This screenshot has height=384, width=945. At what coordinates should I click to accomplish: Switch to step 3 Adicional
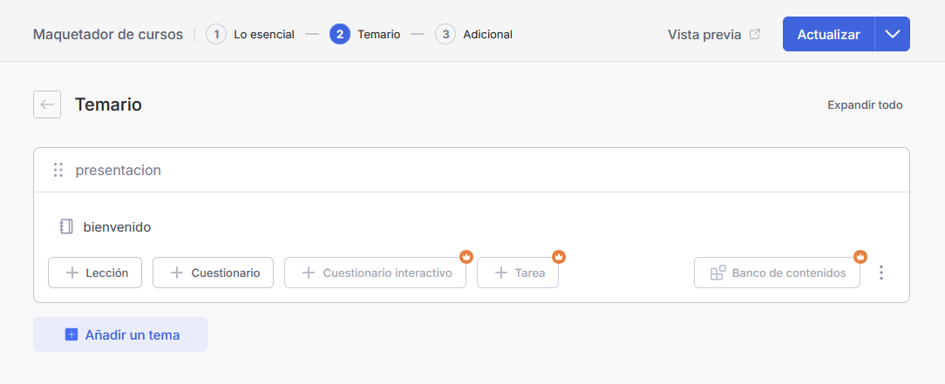(x=474, y=35)
